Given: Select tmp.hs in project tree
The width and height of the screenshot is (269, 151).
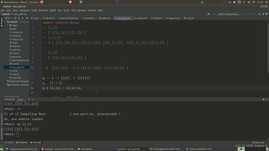Looking at the screenshot, I should pos(14,74).
